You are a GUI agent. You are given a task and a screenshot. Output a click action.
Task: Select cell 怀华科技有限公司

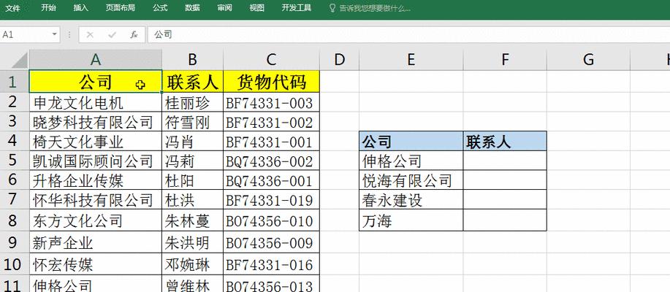pyautogui.click(x=96, y=199)
